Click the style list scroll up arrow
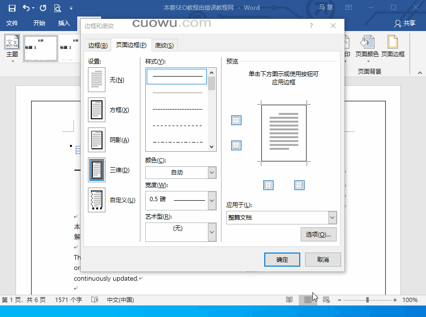Viewport: 426px width, 317px height. [212, 73]
